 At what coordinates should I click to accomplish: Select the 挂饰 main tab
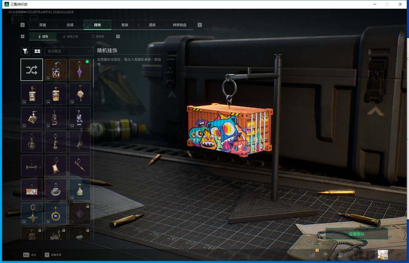coord(97,25)
